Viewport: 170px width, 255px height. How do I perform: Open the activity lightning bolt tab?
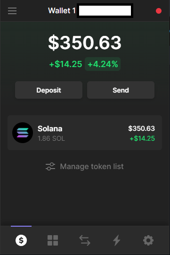(x=116, y=240)
